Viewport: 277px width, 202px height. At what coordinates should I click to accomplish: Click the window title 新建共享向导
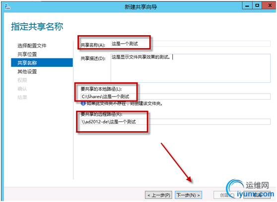(x=141, y=7)
